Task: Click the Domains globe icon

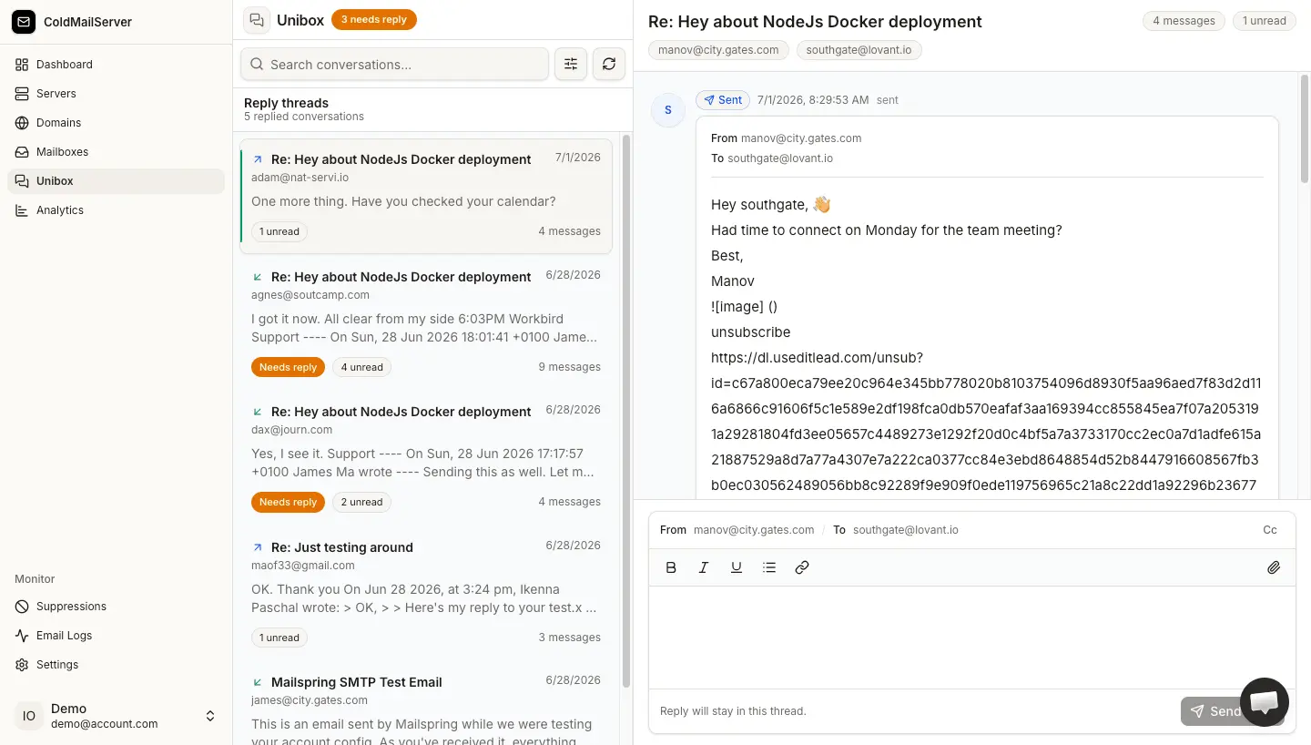Action: (x=22, y=123)
